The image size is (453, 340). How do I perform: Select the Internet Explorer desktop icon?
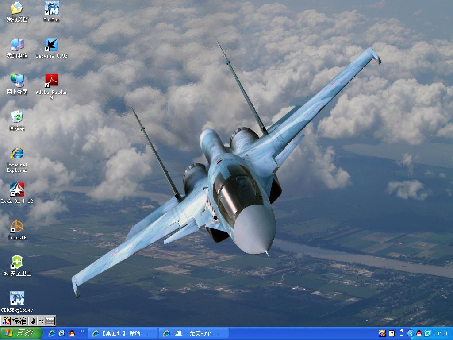pos(17,159)
